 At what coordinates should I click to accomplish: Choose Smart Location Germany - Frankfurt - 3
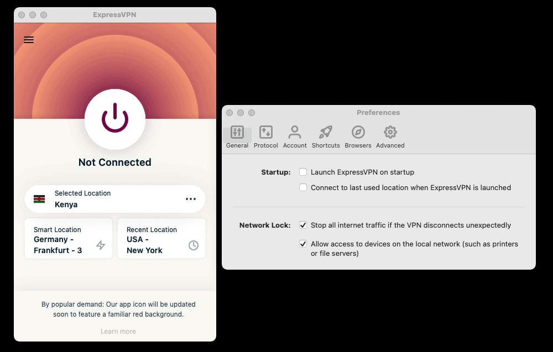69,238
